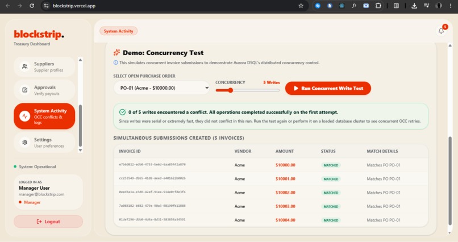Bookmark this page with the star icon
This screenshot has width=458, height=242.
301,6
